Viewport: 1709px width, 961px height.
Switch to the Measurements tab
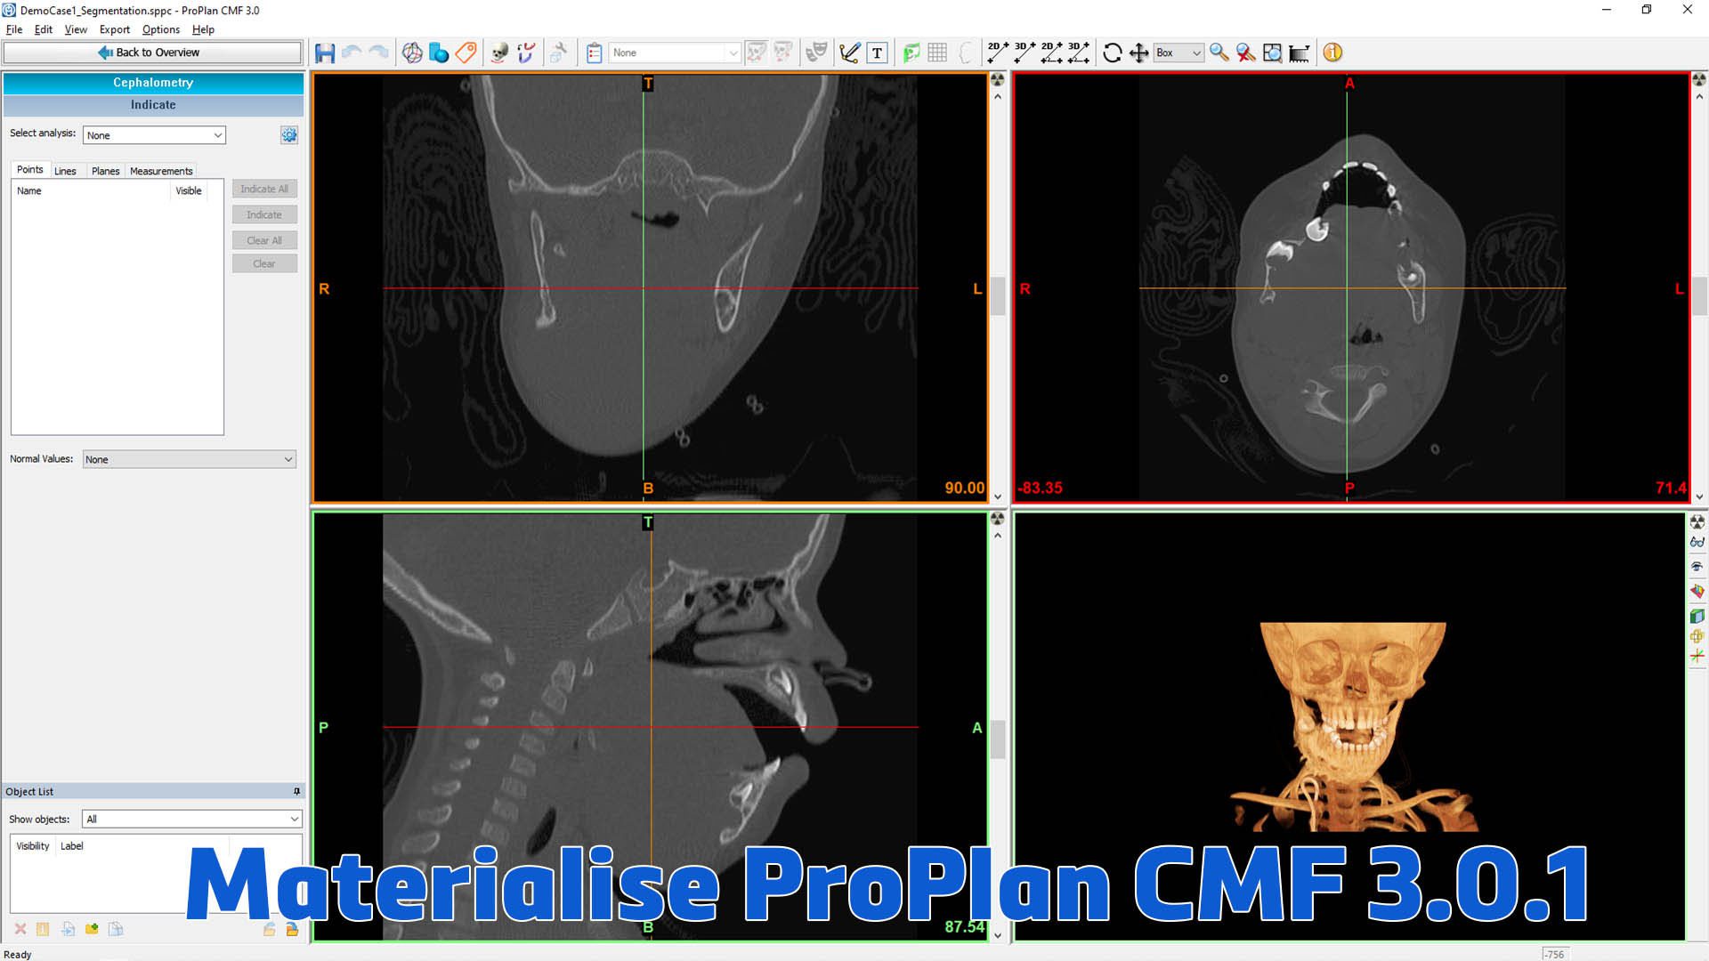[161, 171]
